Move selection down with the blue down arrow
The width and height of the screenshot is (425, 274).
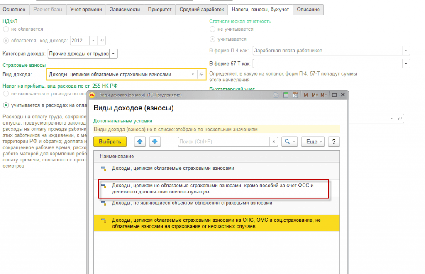pos(154,142)
